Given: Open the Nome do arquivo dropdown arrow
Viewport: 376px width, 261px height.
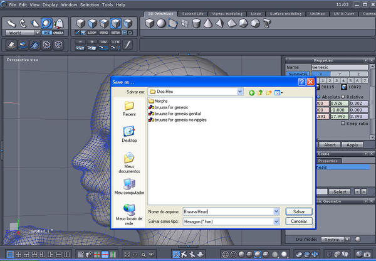Looking at the screenshot, I should coord(276,211).
